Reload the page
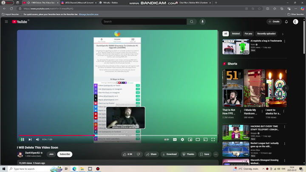 (x=11, y=8)
